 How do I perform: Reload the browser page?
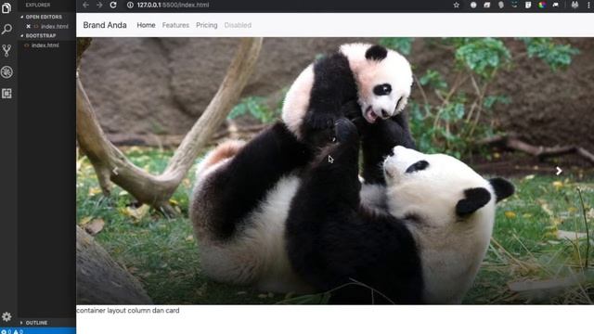pyautogui.click(x=113, y=5)
